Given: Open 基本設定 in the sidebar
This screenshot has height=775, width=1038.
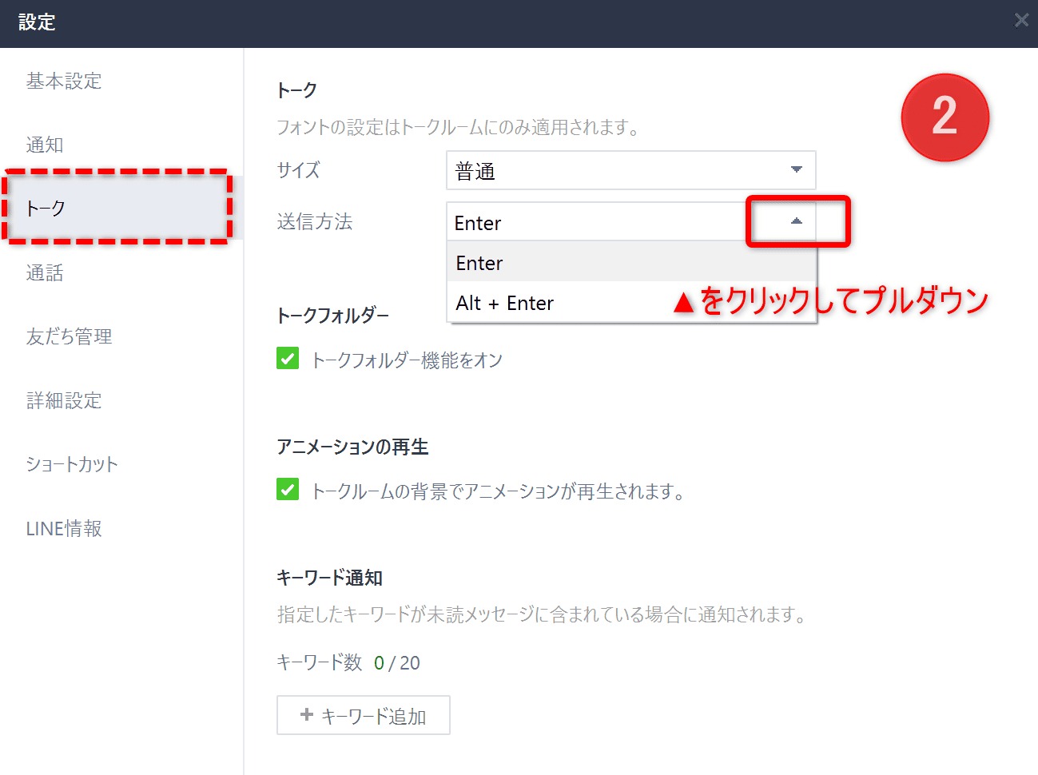Looking at the screenshot, I should pyautogui.click(x=64, y=81).
